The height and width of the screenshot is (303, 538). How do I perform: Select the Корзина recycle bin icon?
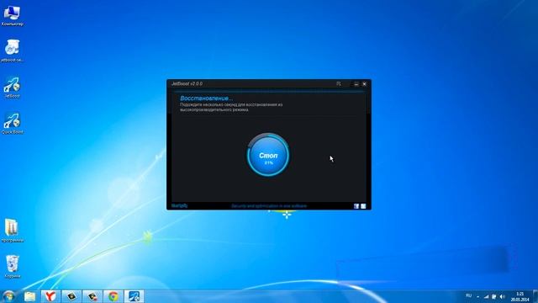[12, 267]
